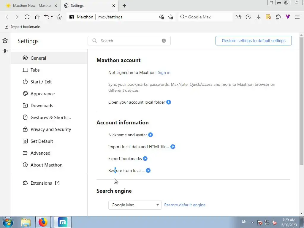The height and width of the screenshot is (228, 304).
Task: Open the hamburger main menu
Action: (297, 17)
